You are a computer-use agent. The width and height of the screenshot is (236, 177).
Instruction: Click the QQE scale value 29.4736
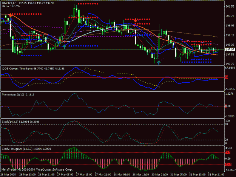click(230, 89)
